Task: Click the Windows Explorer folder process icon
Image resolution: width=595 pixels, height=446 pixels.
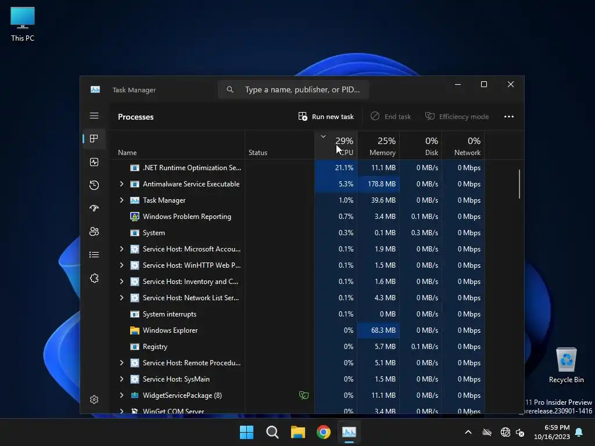Action: pyautogui.click(x=135, y=330)
